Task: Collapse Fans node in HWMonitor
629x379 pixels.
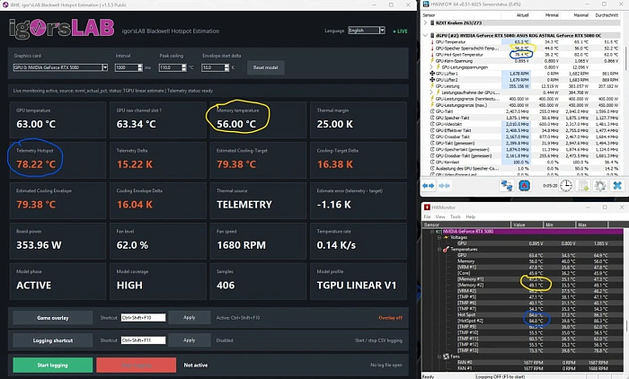Action: pyautogui.click(x=439, y=357)
